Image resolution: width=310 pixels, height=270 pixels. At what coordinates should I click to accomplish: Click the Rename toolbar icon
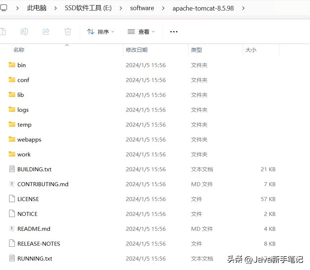[x=24, y=32]
